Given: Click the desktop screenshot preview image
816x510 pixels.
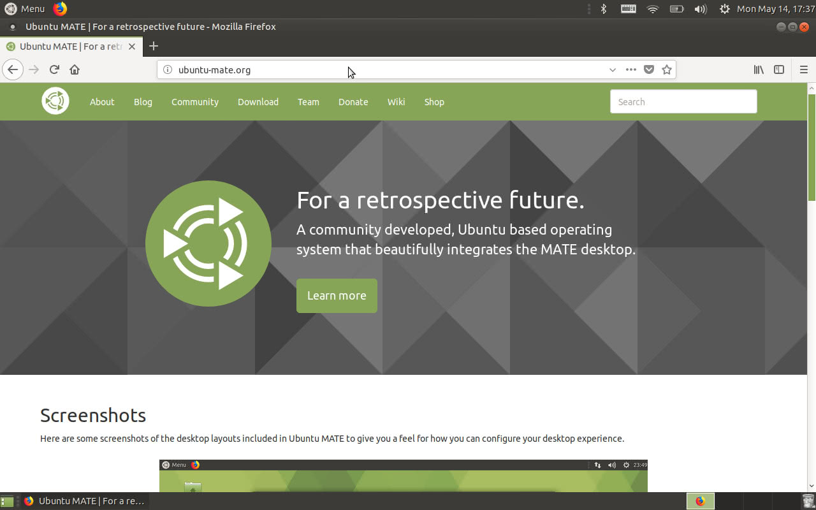Looking at the screenshot, I should pyautogui.click(x=404, y=476).
